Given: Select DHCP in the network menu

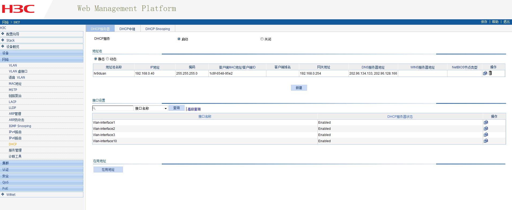Looking at the screenshot, I should click(x=13, y=144).
